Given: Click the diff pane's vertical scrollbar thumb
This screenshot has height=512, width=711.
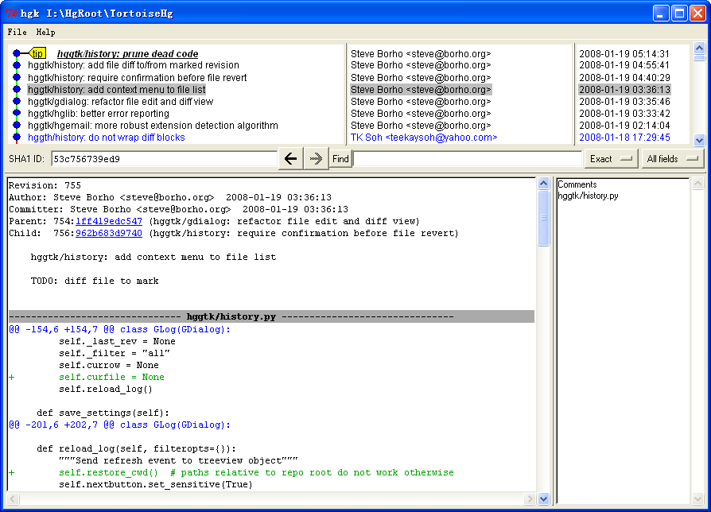Looking at the screenshot, I should tap(543, 218).
